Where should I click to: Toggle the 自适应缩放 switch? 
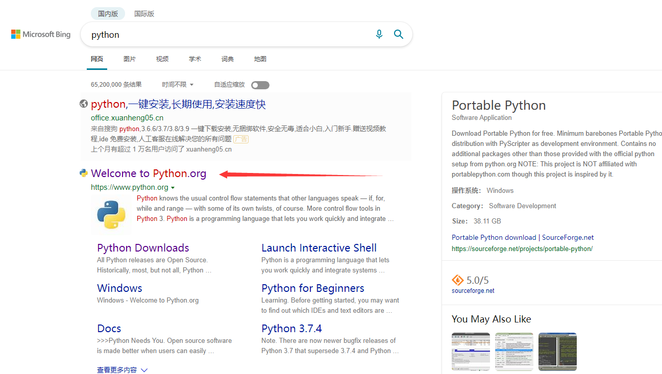pyautogui.click(x=260, y=85)
